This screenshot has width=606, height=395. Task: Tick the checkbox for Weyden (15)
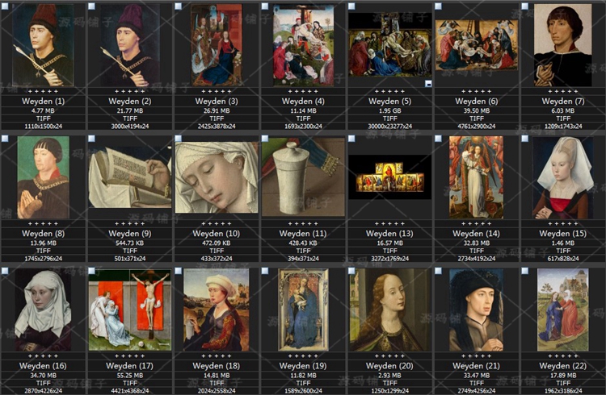pos(524,139)
